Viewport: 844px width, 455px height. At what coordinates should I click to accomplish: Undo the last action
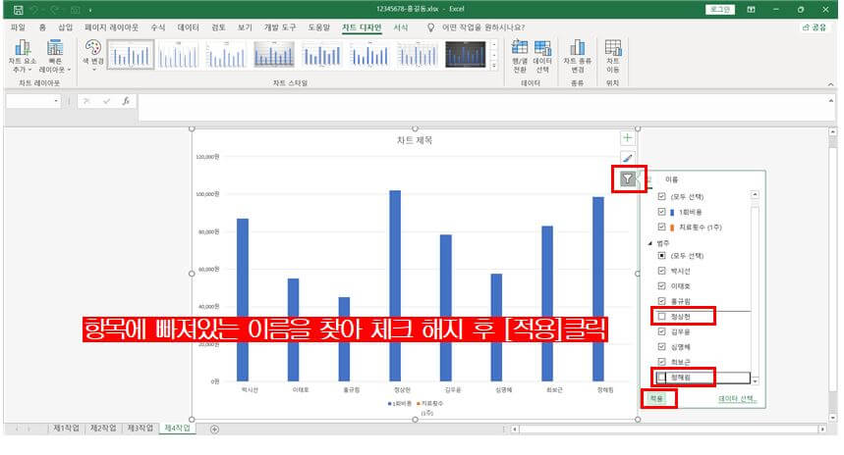(x=35, y=10)
